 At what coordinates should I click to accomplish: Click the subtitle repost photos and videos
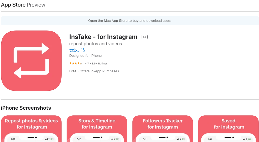pos(96,44)
